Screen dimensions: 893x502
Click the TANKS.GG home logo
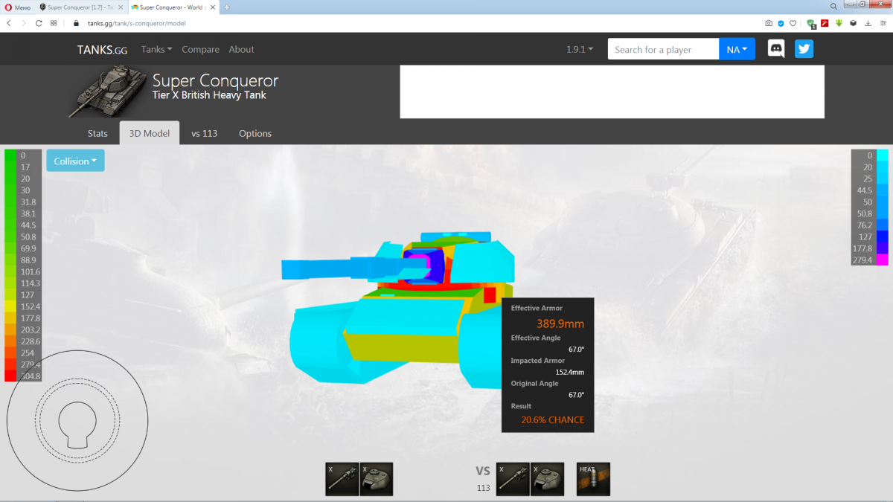coord(102,50)
